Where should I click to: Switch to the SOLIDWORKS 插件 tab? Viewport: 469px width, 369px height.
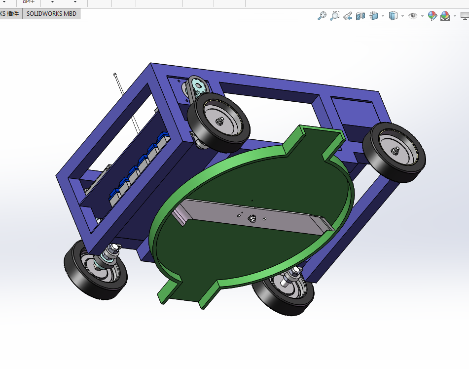pyautogui.click(x=11, y=14)
